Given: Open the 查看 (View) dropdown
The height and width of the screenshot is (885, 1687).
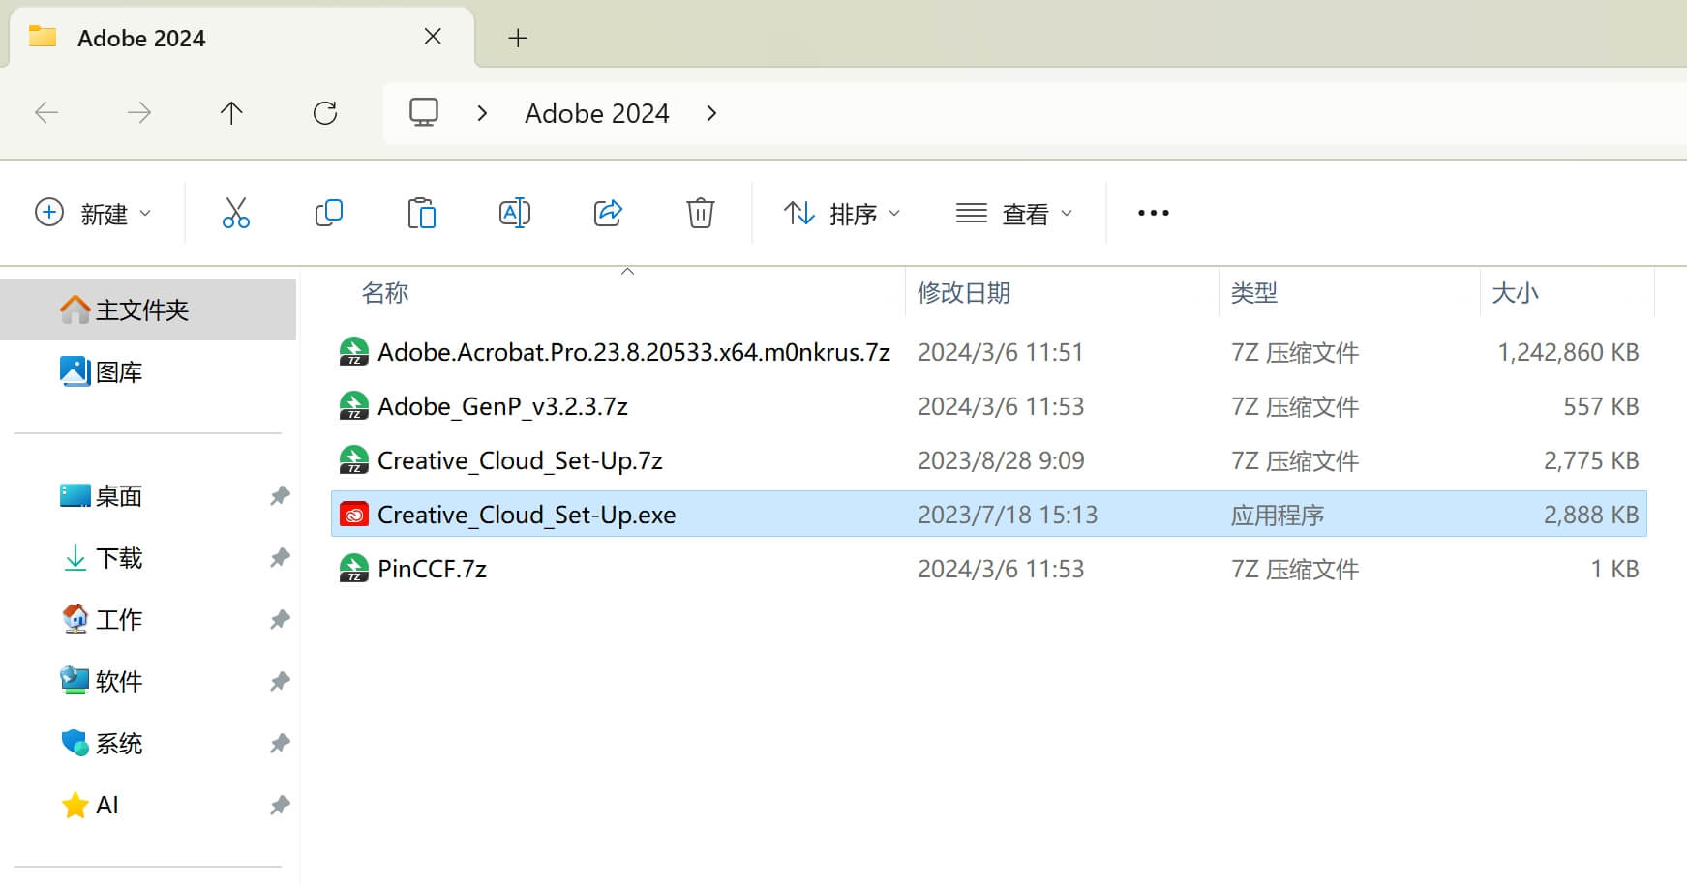Looking at the screenshot, I should click(1014, 213).
